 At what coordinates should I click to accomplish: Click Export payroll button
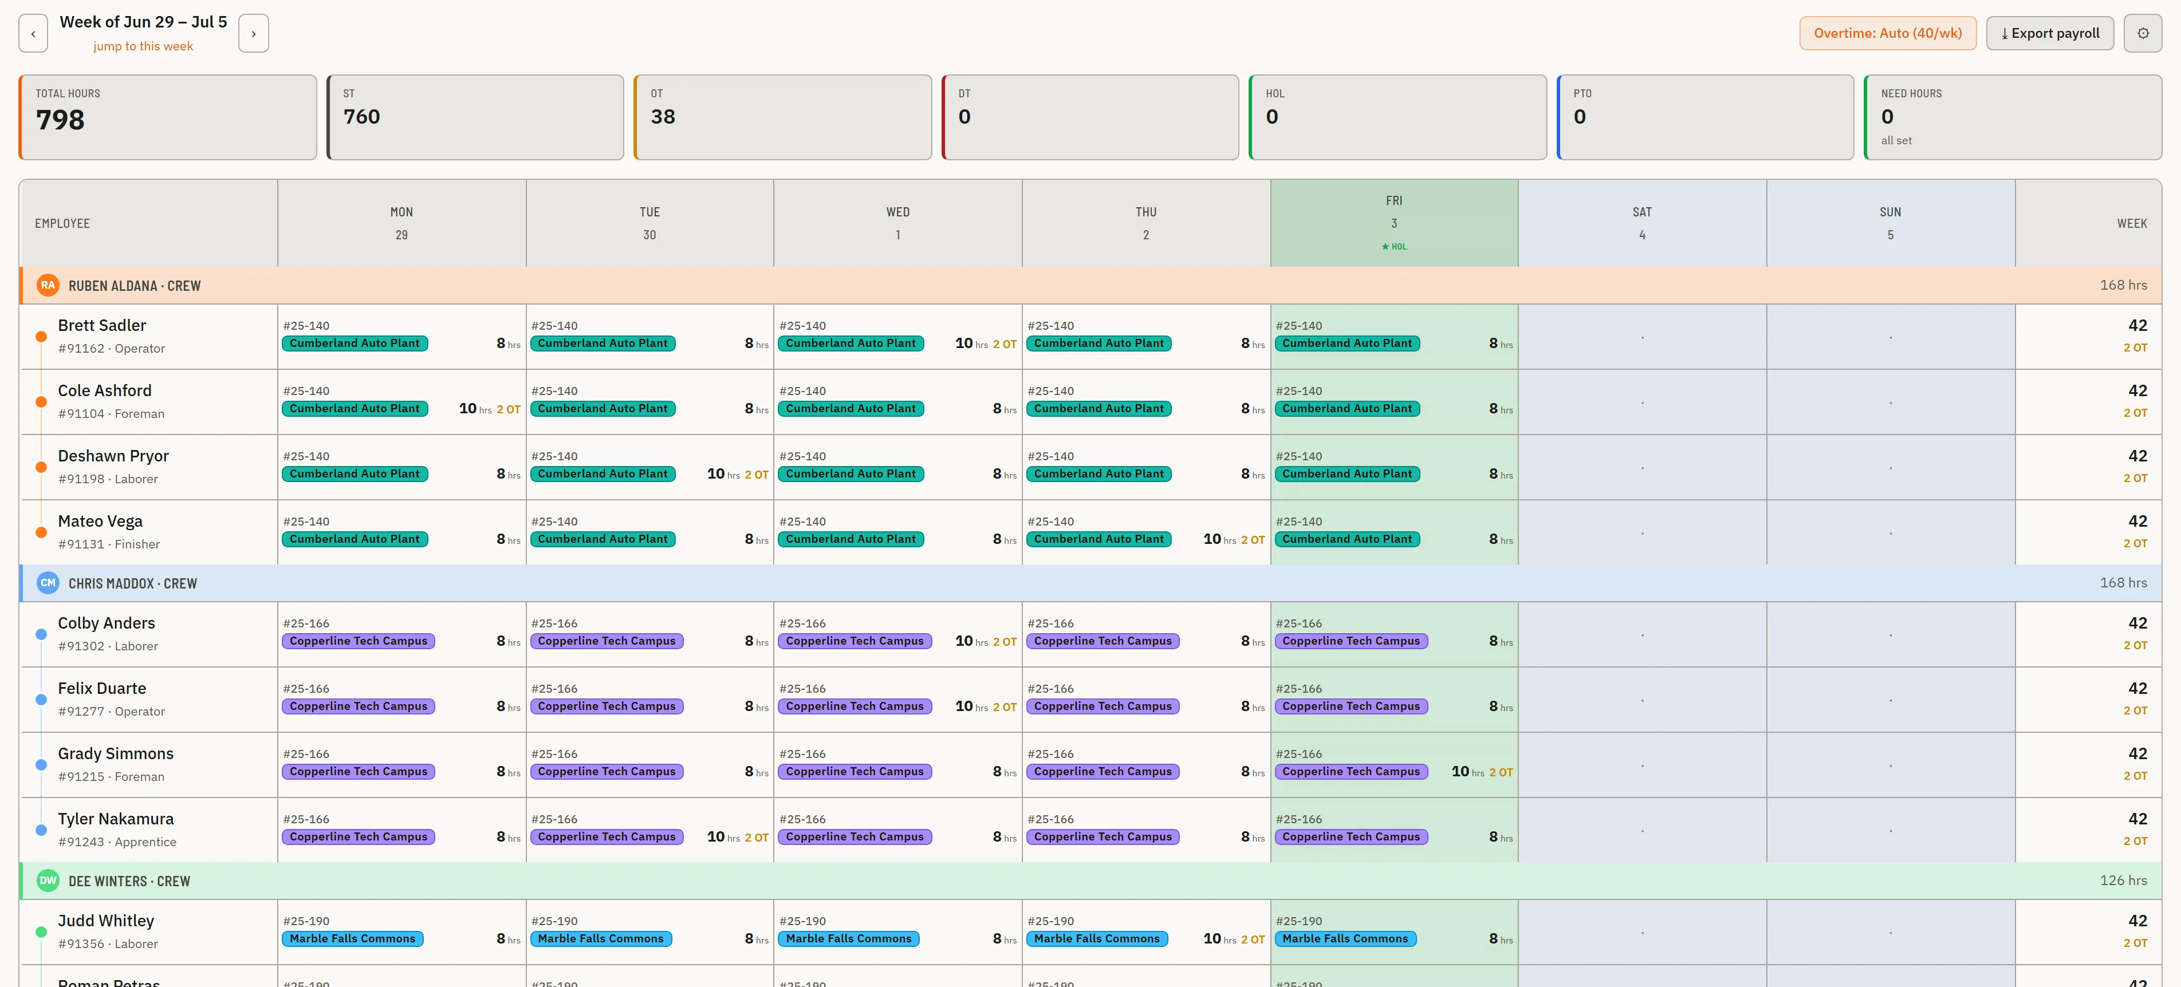pos(2050,34)
